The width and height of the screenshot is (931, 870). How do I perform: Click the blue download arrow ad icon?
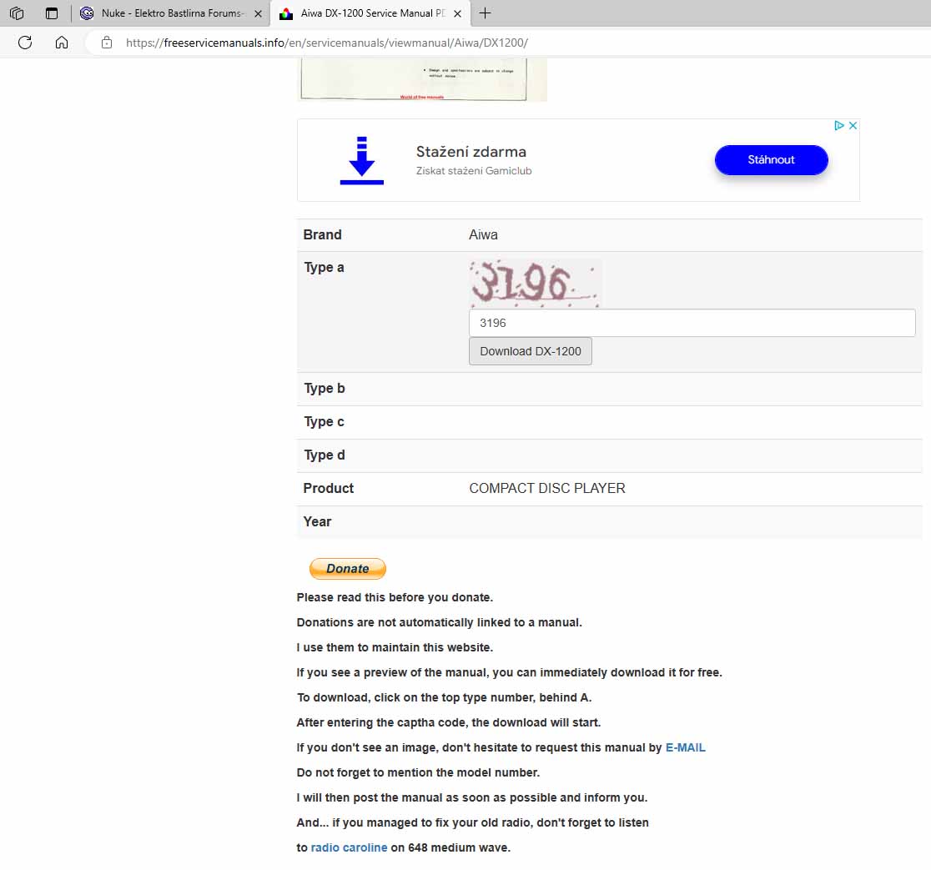(361, 160)
